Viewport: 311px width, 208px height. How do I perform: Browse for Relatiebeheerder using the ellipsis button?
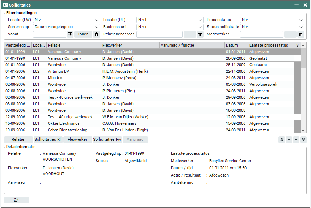[189, 34]
